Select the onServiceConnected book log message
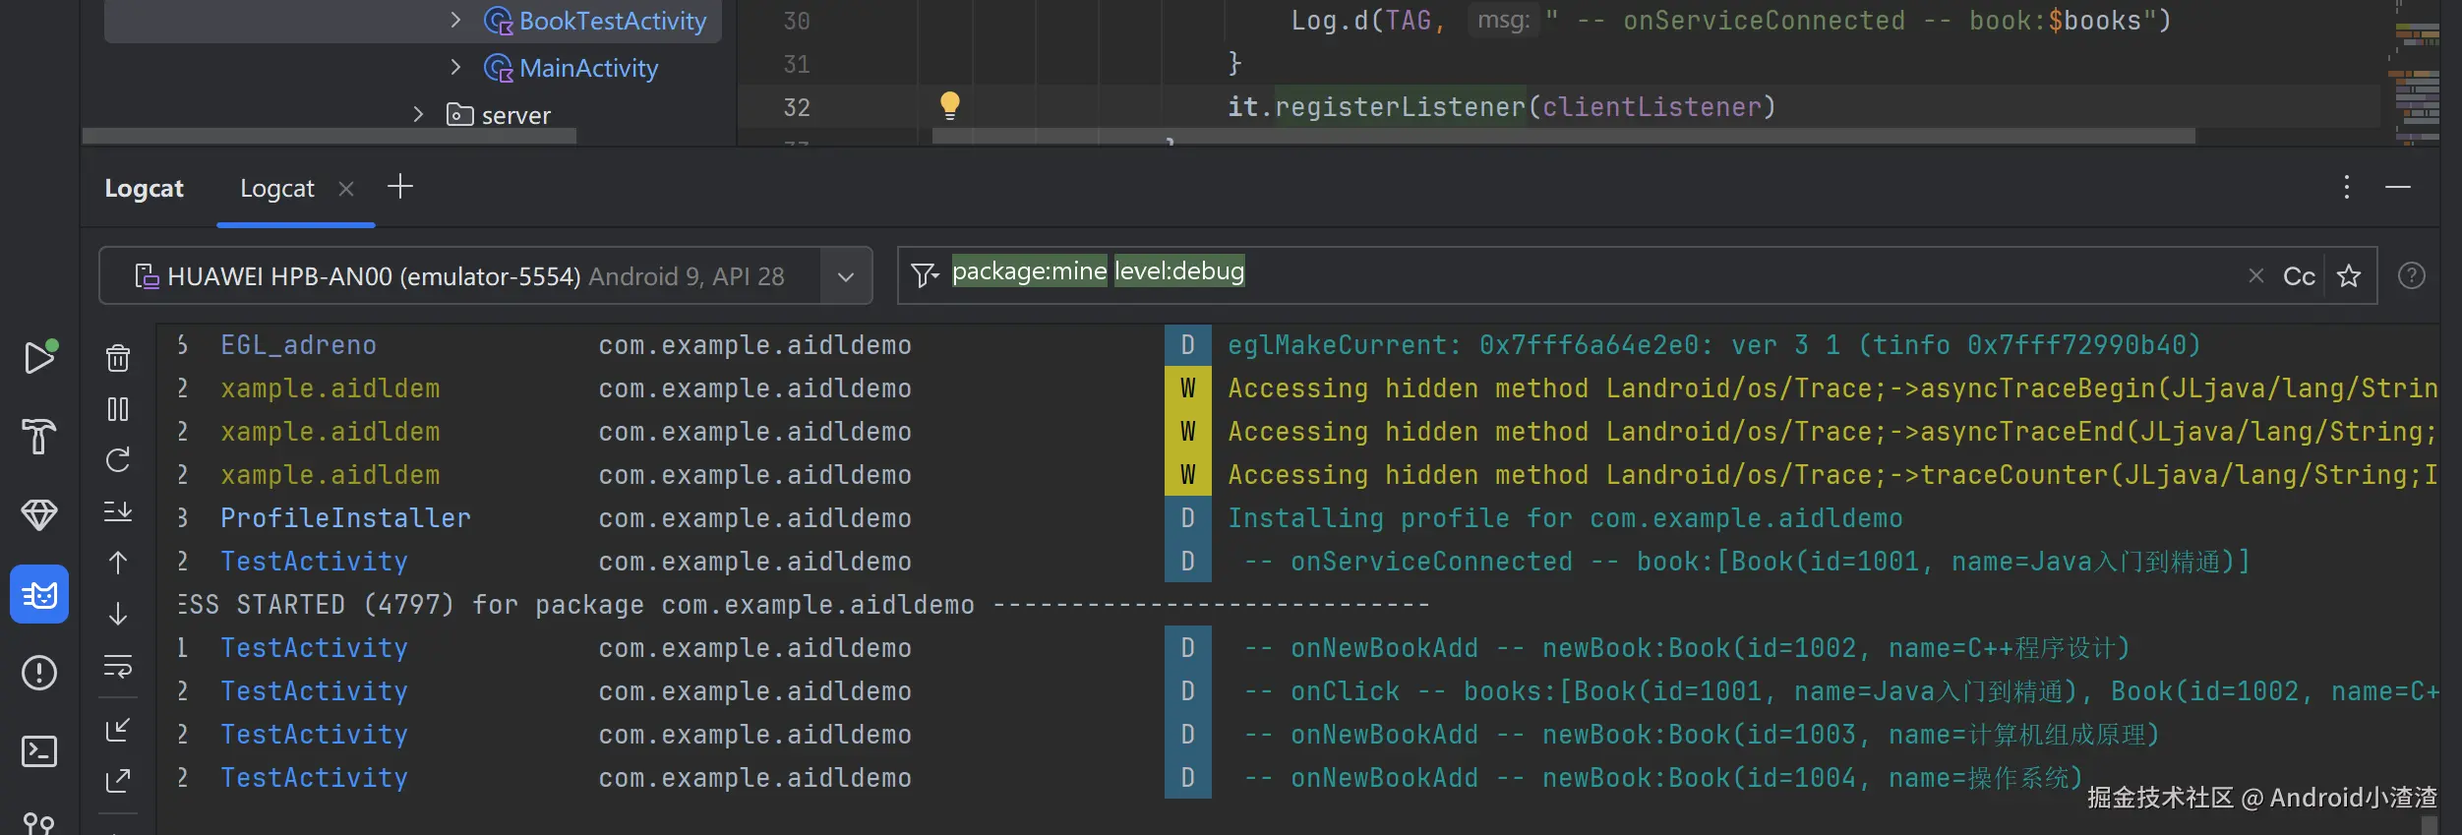The width and height of the screenshot is (2462, 835). pyautogui.click(x=1747, y=562)
